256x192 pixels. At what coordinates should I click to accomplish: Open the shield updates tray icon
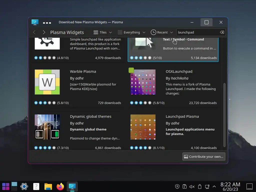coord(177,186)
